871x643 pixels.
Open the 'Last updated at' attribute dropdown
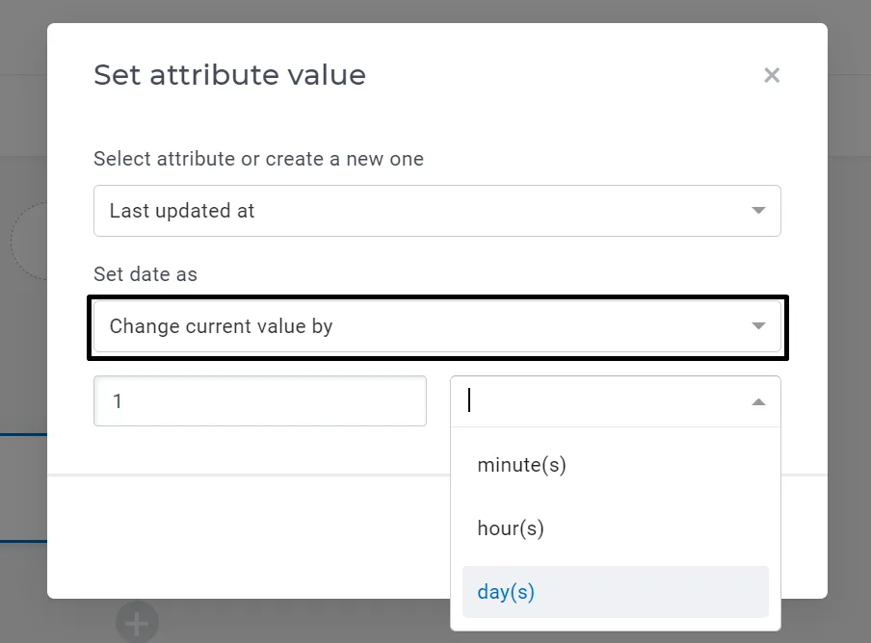click(437, 211)
